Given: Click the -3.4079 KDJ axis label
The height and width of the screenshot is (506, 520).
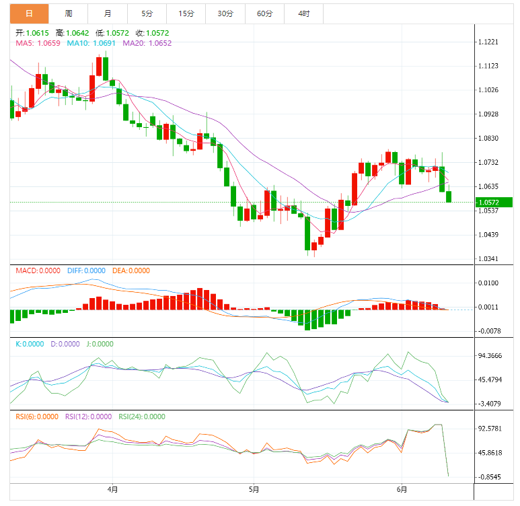Looking at the screenshot, I should tap(489, 404).
